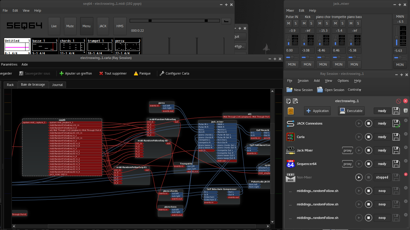
Task: Open the Options menu in Ray Session
Action: (x=343, y=81)
